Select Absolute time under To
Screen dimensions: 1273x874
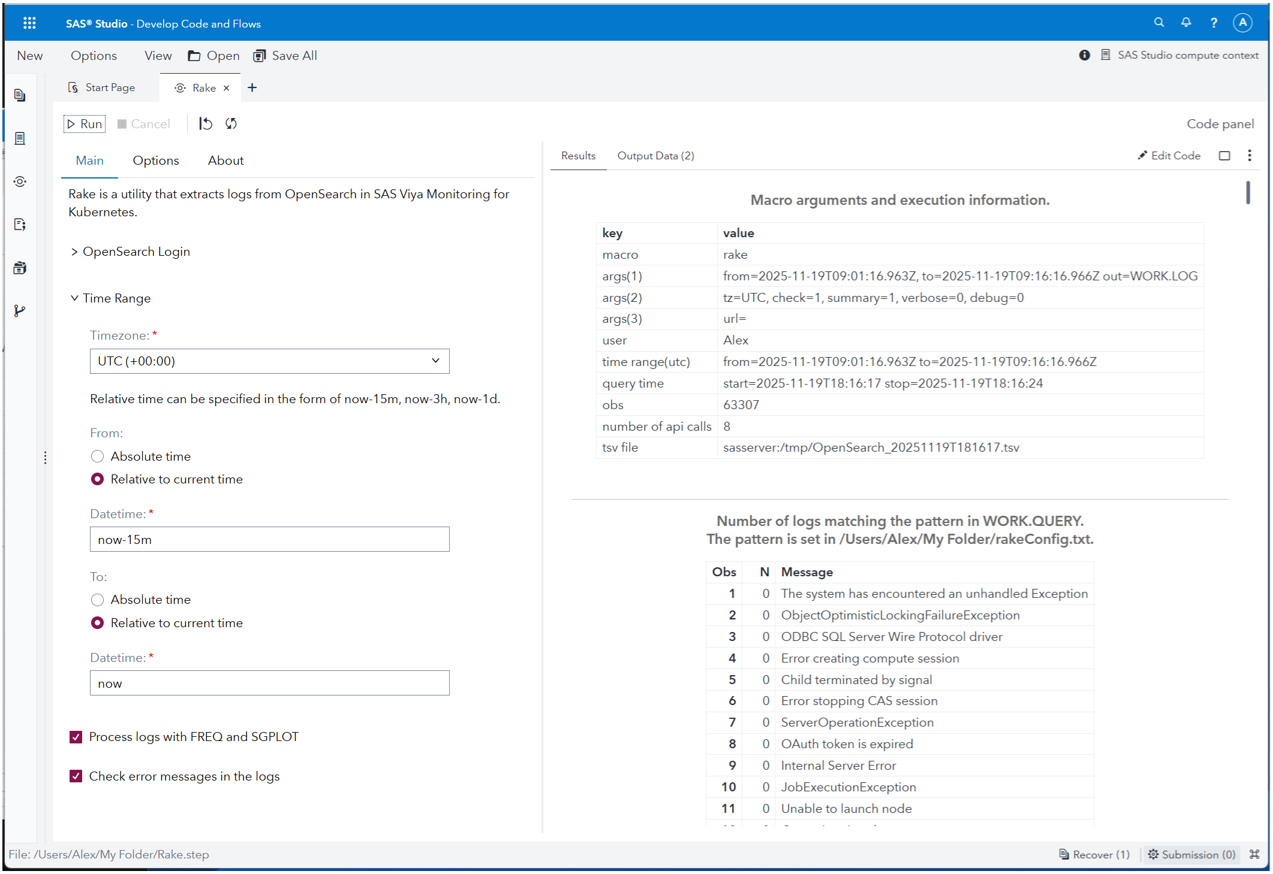point(97,600)
